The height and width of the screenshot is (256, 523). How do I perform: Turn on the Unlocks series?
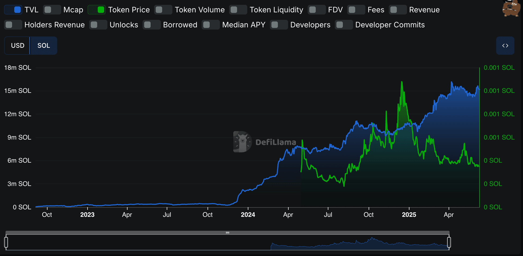pyautogui.click(x=98, y=25)
